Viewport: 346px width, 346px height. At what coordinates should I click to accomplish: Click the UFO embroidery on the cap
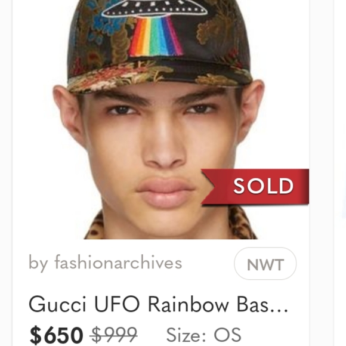(155, 8)
